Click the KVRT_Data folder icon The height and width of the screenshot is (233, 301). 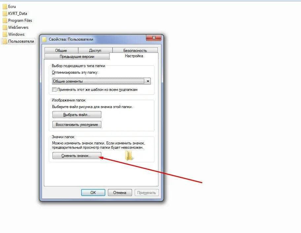click(5, 14)
